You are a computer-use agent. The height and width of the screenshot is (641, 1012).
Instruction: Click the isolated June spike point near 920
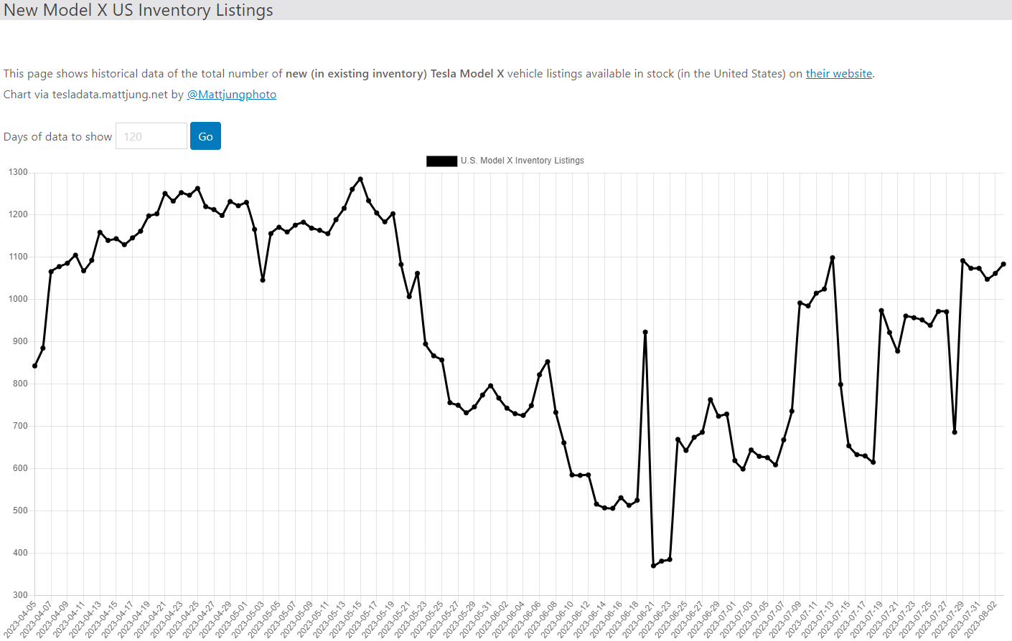(645, 332)
